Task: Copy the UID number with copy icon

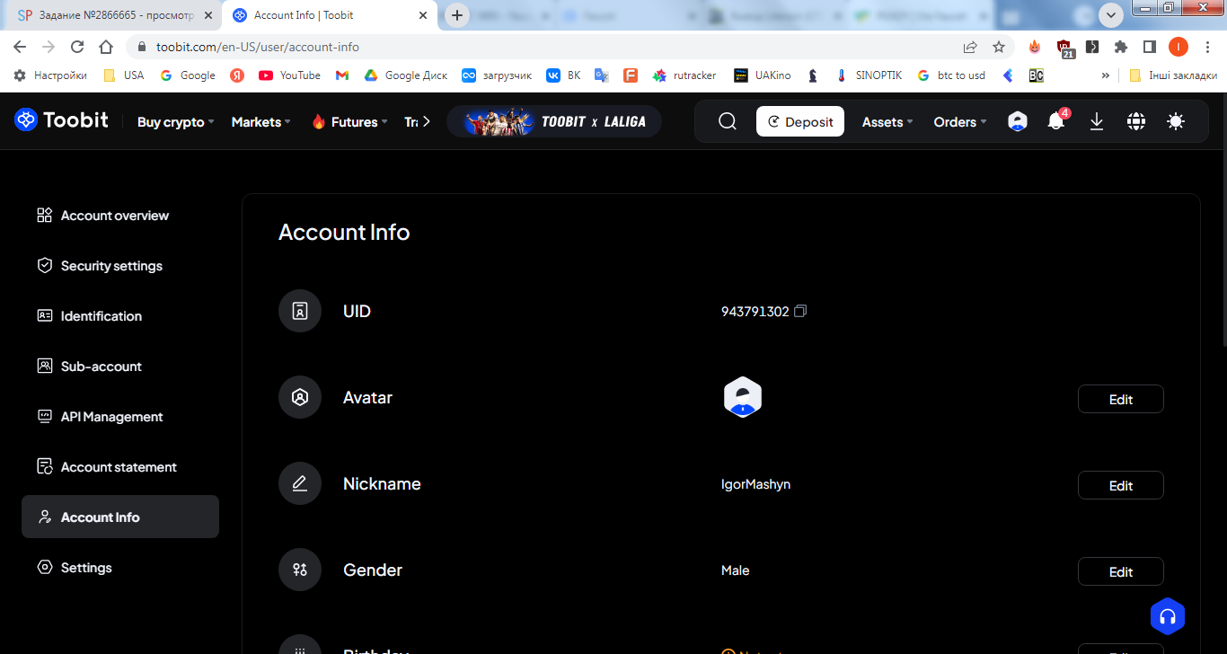Action: coord(800,311)
